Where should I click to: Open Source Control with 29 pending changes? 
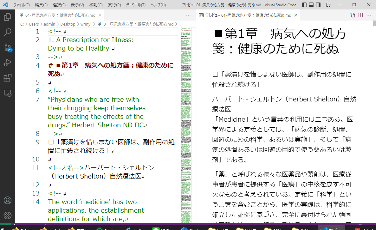8,47
